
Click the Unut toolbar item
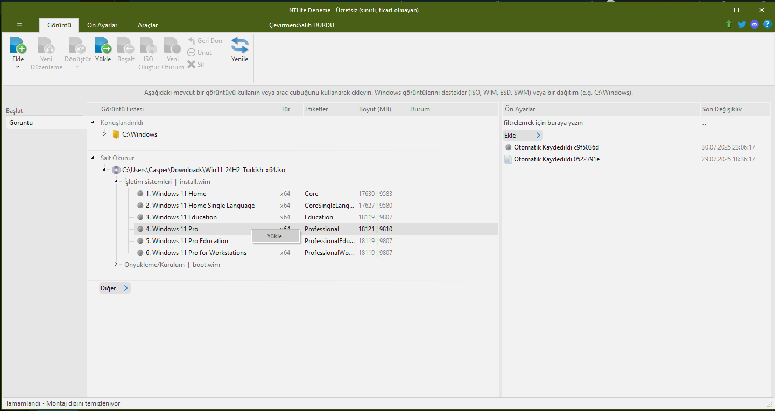200,53
